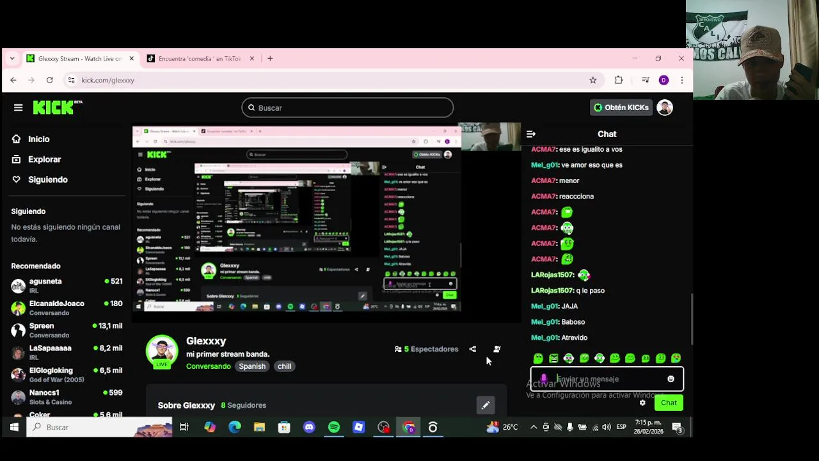The image size is (819, 461).
Task: Click the Glexxxy streamer avatar with LIVE badge
Action: (x=161, y=352)
